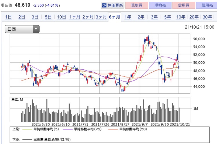Click the 56,000 price axis label
The height and width of the screenshot is (144, 217).
199,39
